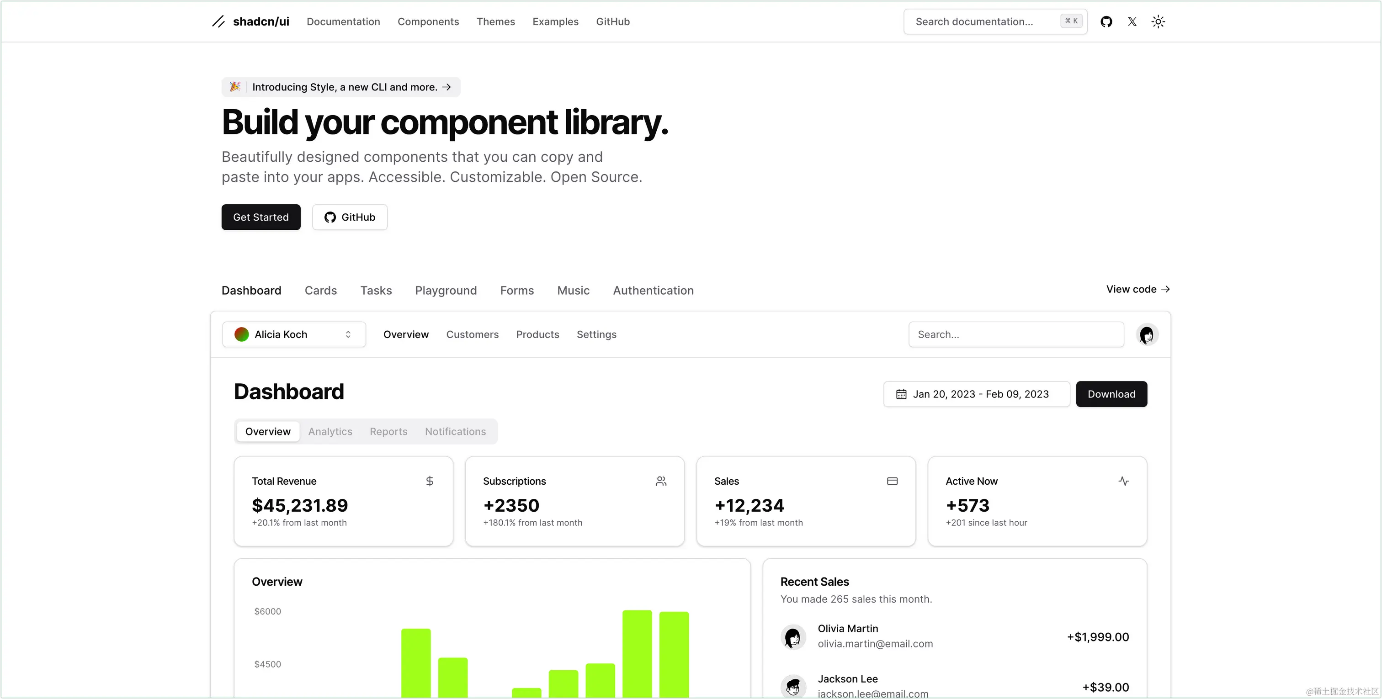Open the user avatar menu beside Search

point(1147,335)
